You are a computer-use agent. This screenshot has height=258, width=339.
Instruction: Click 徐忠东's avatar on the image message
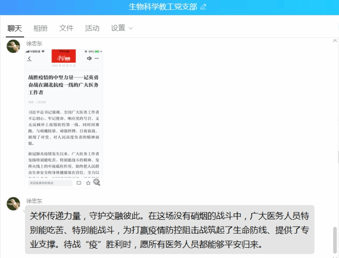tap(13, 46)
